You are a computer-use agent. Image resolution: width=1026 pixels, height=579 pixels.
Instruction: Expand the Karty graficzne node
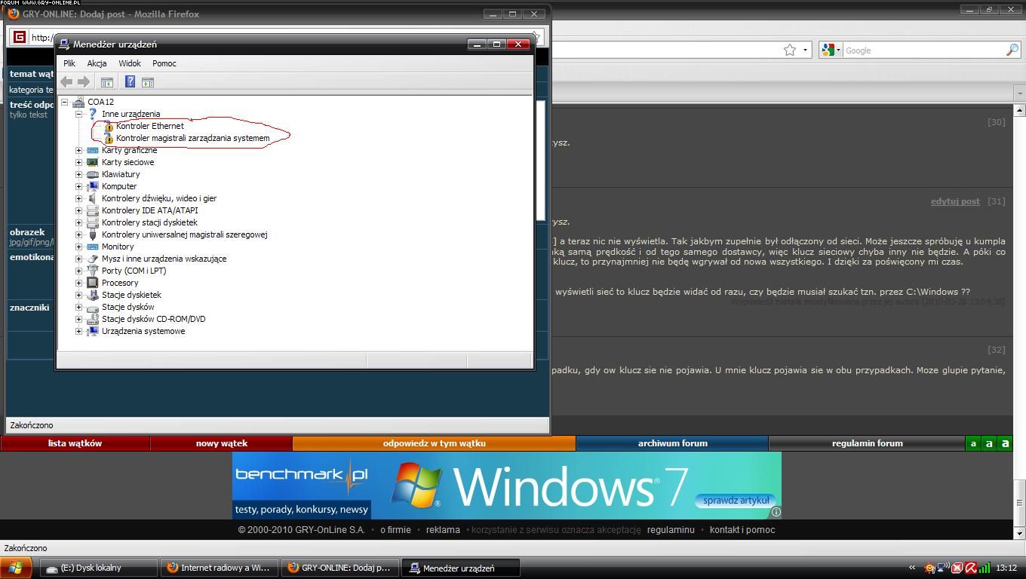(78, 150)
